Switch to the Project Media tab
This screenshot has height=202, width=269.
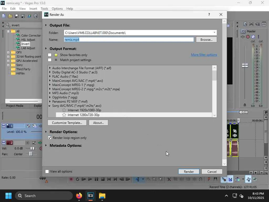[15, 106]
